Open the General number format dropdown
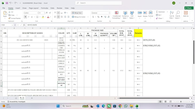This screenshot has width=195, height=109. pos(109,13)
